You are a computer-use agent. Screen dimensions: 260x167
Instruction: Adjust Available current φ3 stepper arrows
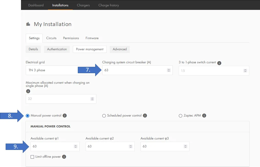[x=185, y=146]
